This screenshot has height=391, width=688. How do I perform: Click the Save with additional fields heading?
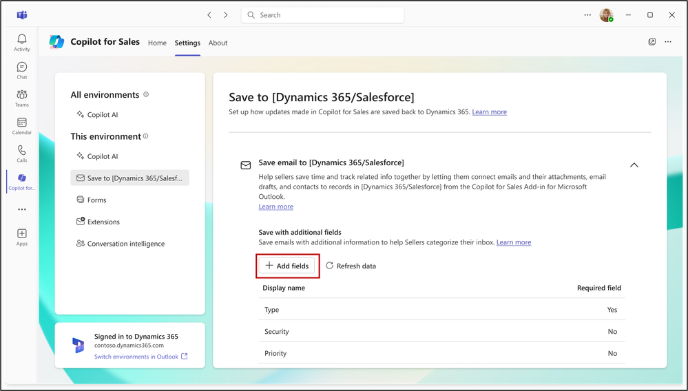coord(300,232)
